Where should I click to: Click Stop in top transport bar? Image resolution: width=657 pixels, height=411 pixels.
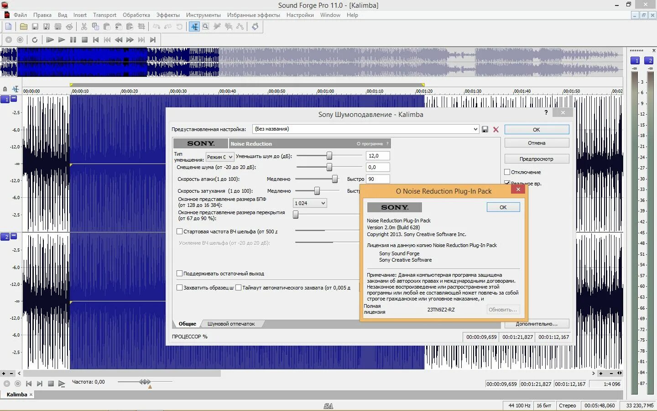click(x=84, y=40)
